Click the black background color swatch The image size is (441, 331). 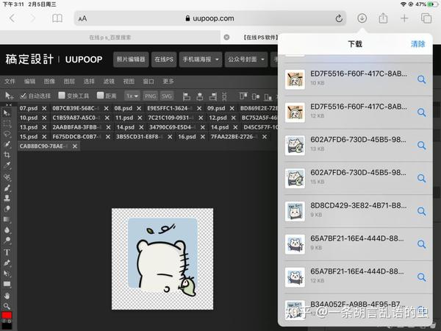coord(7,325)
